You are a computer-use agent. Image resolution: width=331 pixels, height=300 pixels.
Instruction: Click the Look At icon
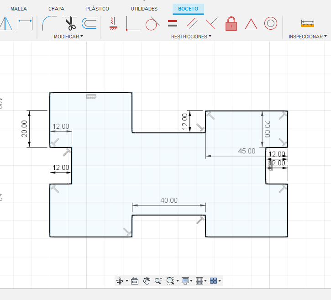[x=135, y=281]
